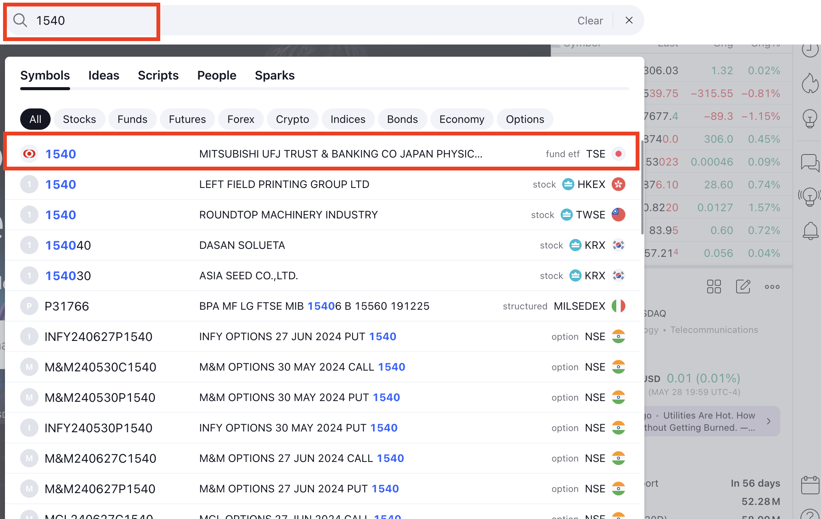Switch to the Ideas tab
Screen dimensions: 821x519
[104, 75]
